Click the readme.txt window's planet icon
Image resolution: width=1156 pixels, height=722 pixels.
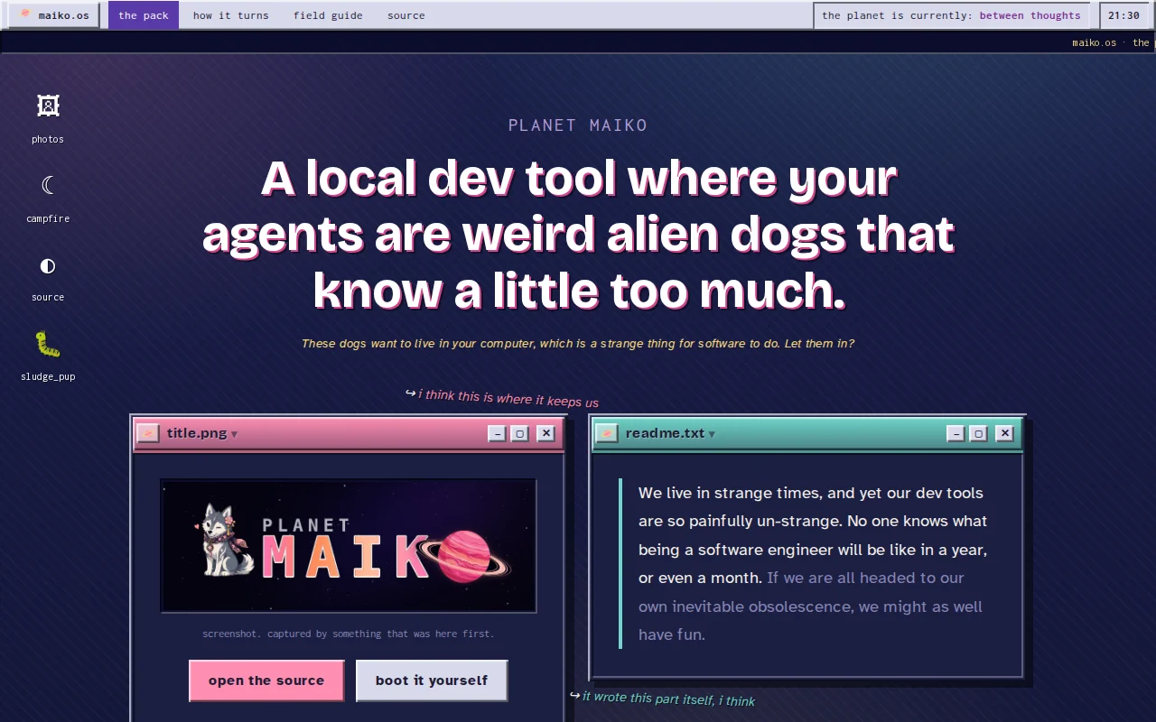click(607, 433)
